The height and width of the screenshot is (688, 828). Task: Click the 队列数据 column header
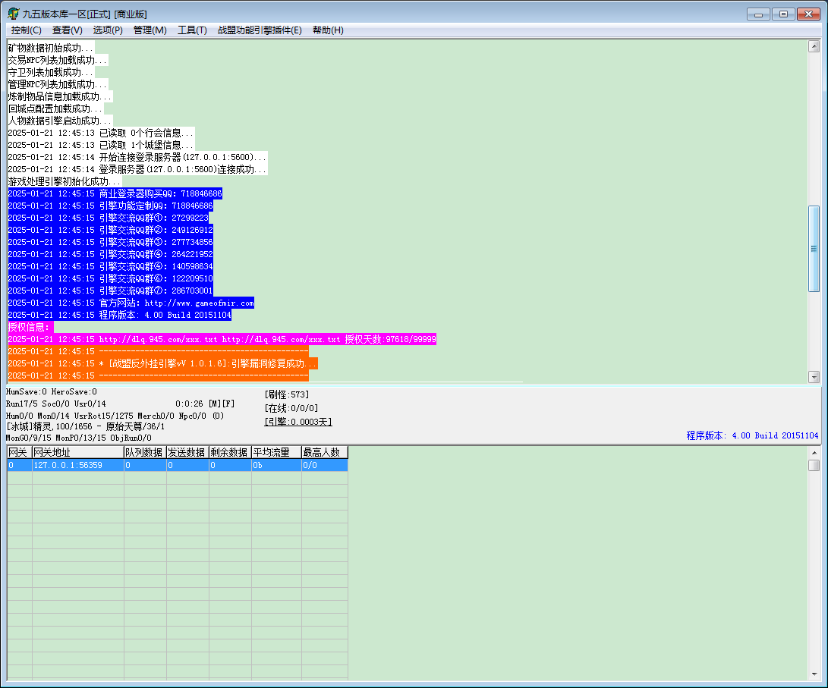click(145, 452)
